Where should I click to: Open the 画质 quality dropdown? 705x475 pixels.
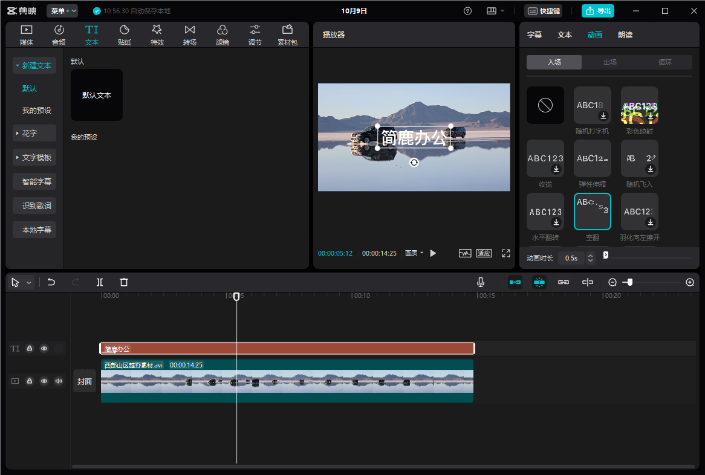pos(414,253)
